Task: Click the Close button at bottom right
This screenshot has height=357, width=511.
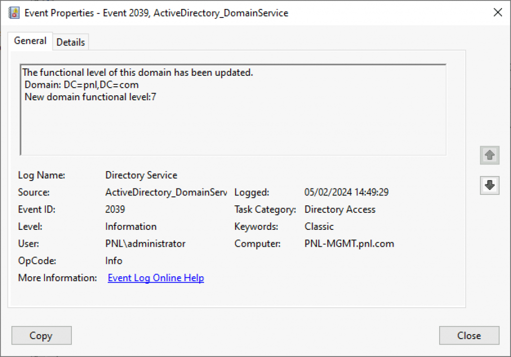Action: point(469,336)
